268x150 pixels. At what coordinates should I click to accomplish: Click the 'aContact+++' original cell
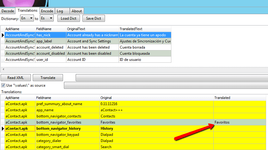pyautogui.click(x=157, y=110)
